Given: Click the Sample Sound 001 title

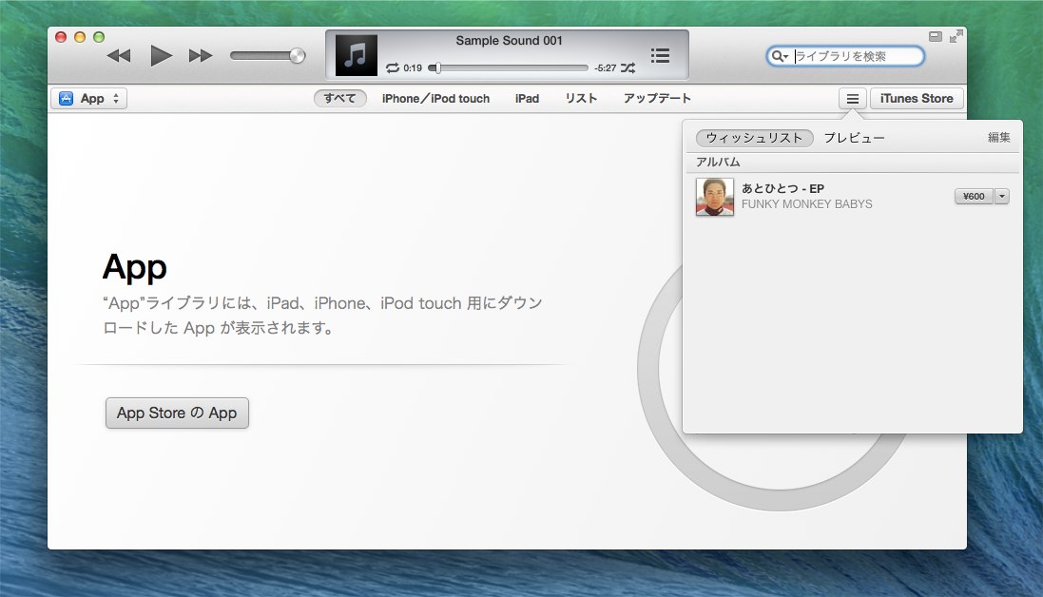Looking at the screenshot, I should [x=509, y=41].
